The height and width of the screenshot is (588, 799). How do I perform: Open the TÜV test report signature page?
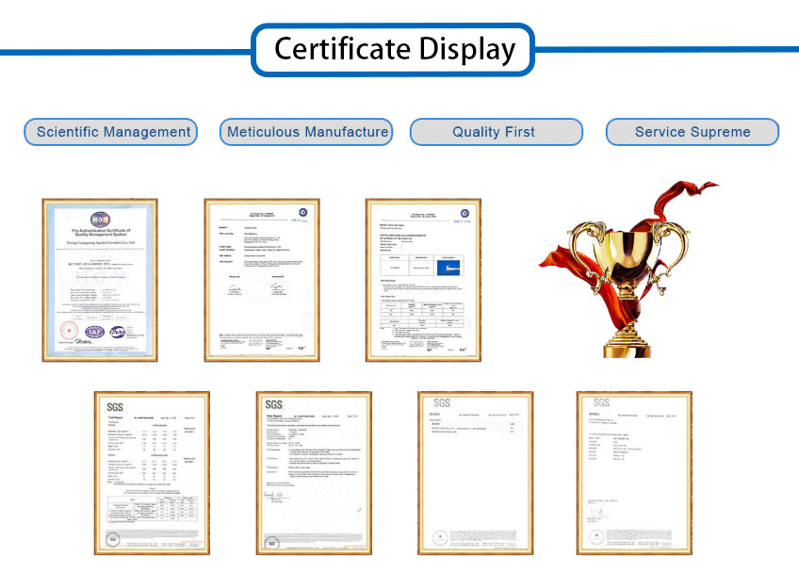[x=262, y=280]
